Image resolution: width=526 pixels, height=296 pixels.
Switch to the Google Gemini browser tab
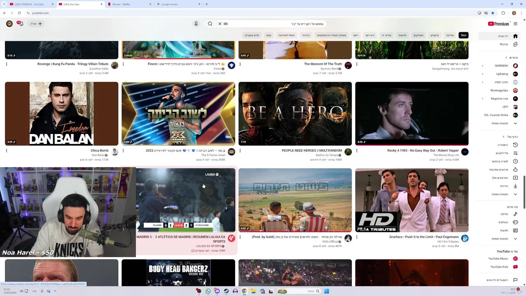pos(178,4)
